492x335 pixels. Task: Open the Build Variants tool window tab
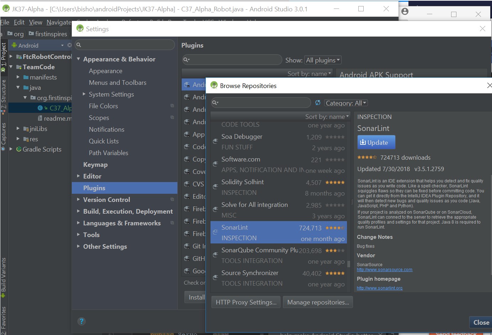coord(4,278)
